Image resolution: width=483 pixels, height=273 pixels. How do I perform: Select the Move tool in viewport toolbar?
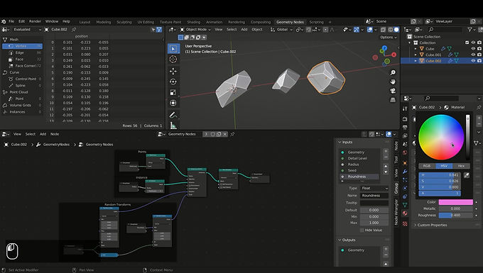[173, 72]
